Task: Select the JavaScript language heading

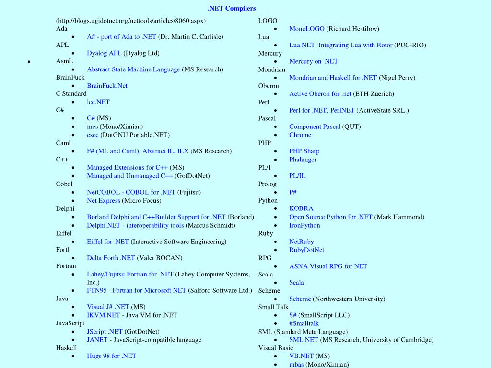Action: [x=70, y=323]
